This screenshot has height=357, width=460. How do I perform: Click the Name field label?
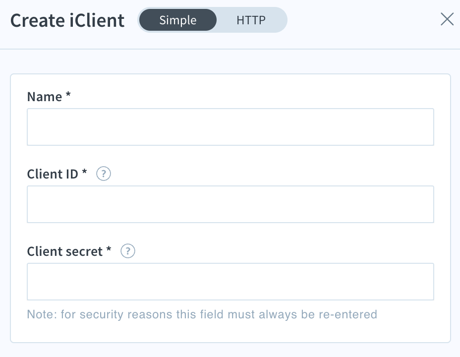49,97
